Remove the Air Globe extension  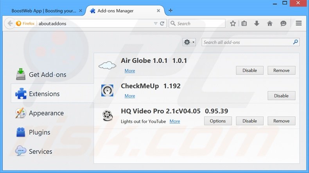pyautogui.click(x=281, y=71)
